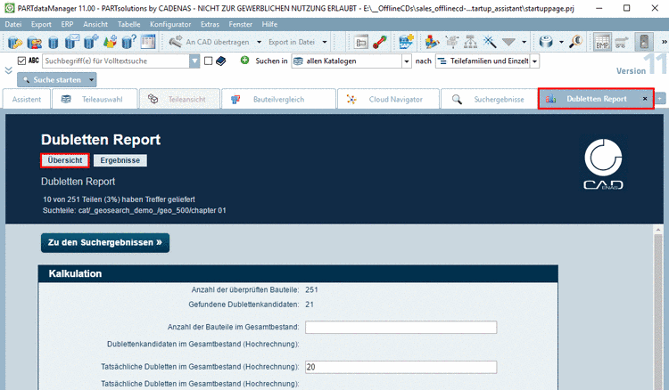Switch to the Bauteilvergleich tab
The width and height of the screenshot is (669, 390).
pyautogui.click(x=278, y=99)
